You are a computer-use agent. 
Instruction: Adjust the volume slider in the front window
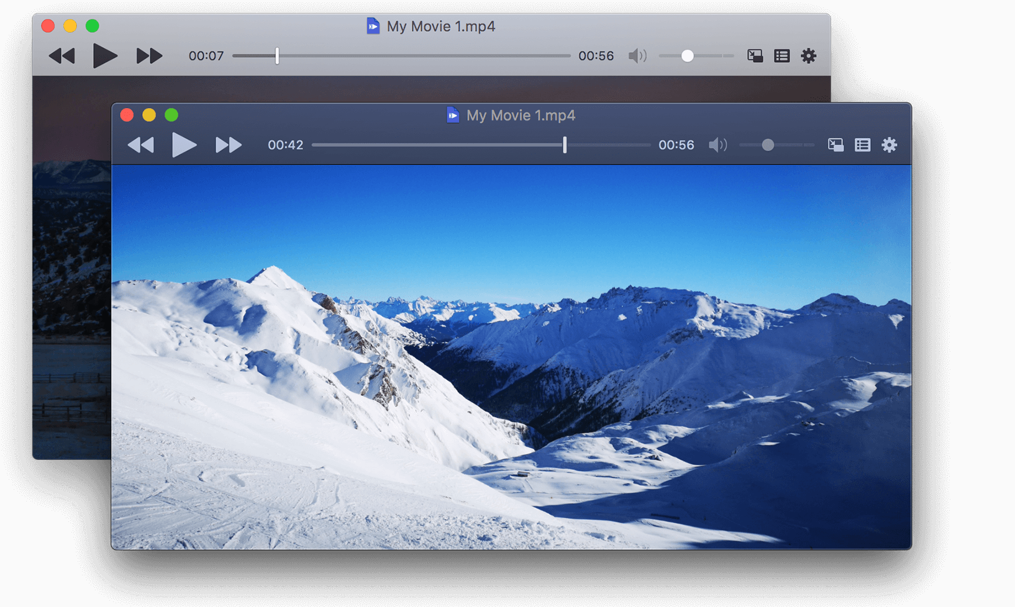(768, 145)
